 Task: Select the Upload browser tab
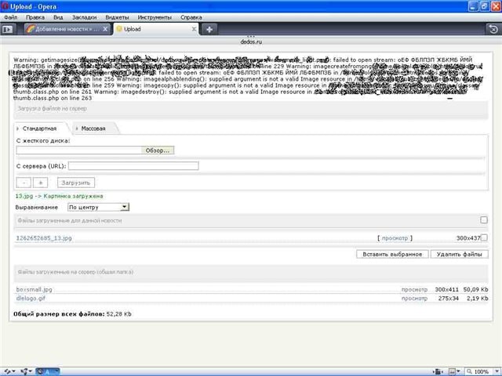[x=156, y=29]
